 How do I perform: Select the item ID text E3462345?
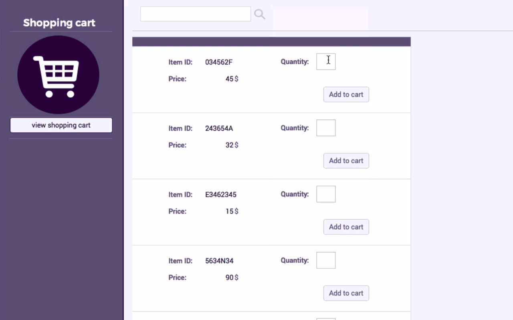[221, 194]
